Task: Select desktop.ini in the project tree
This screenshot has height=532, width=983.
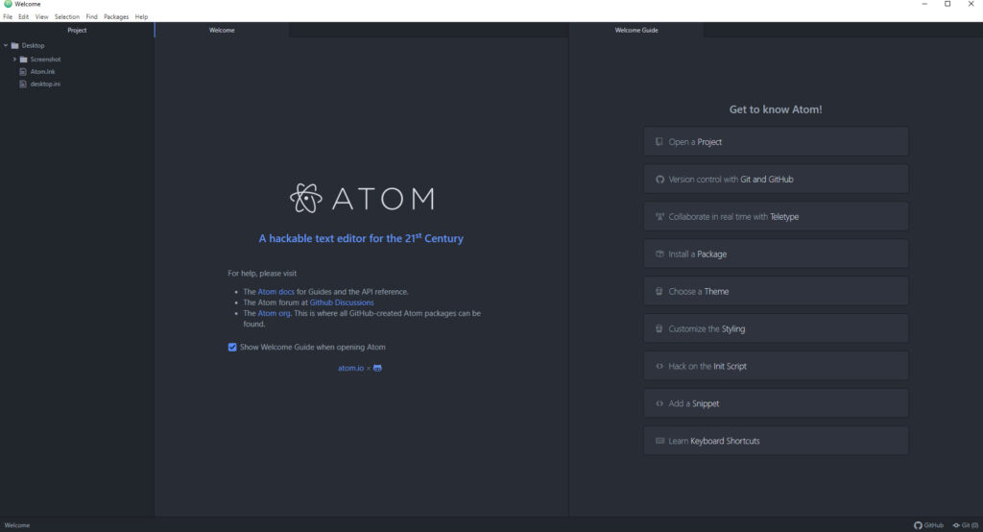Action: tap(45, 85)
